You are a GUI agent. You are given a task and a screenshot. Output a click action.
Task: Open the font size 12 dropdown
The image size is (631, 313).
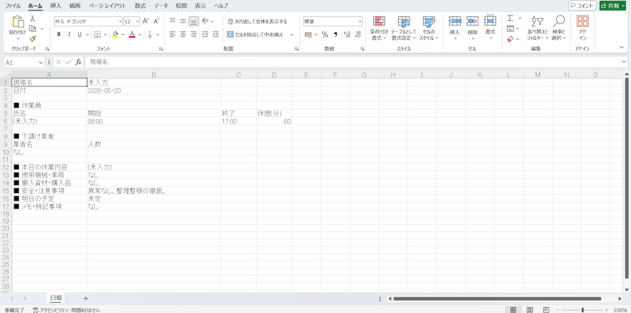tap(137, 22)
